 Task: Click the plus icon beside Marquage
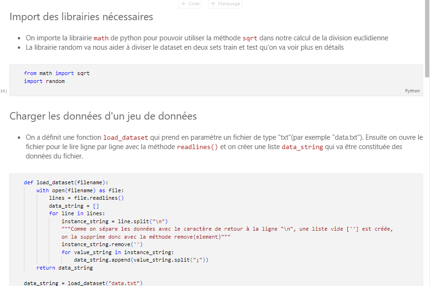[x=213, y=4]
